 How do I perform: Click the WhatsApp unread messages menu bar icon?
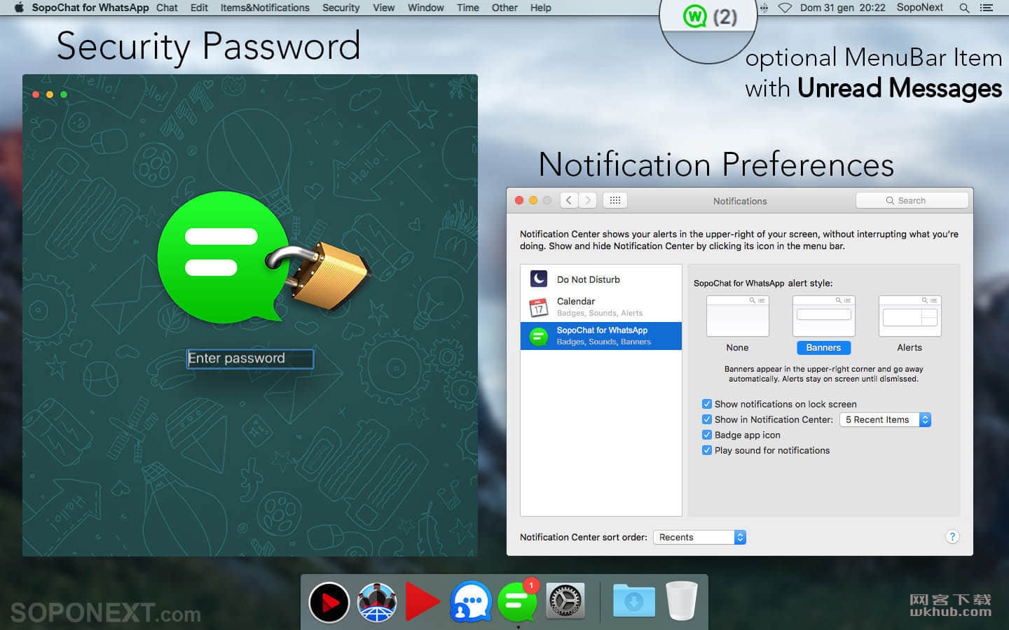tap(710, 17)
